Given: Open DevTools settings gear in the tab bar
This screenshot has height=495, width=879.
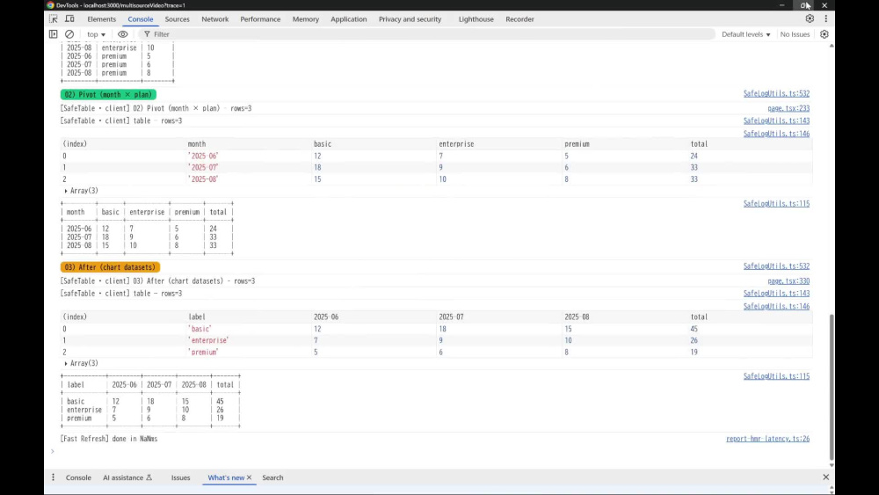Looking at the screenshot, I should pyautogui.click(x=810, y=18).
